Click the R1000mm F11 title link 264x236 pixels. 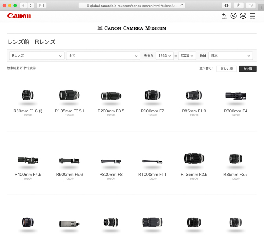[x=152, y=175]
